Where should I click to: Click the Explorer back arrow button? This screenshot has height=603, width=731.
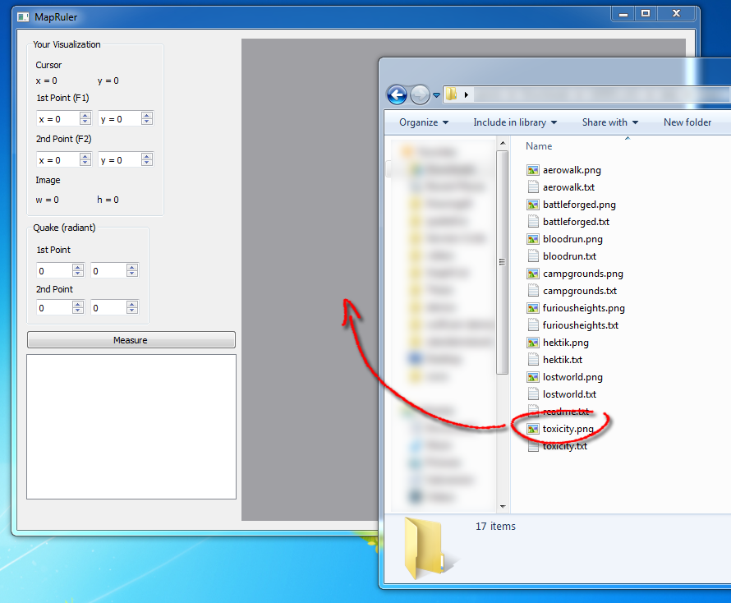coord(398,94)
